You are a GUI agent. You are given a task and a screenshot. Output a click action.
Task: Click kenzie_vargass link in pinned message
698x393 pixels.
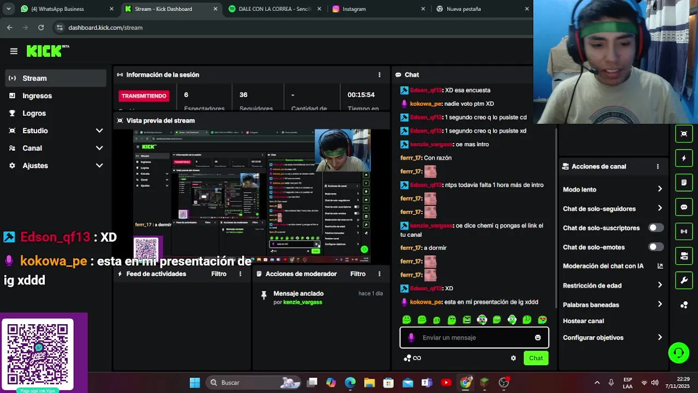(x=303, y=302)
